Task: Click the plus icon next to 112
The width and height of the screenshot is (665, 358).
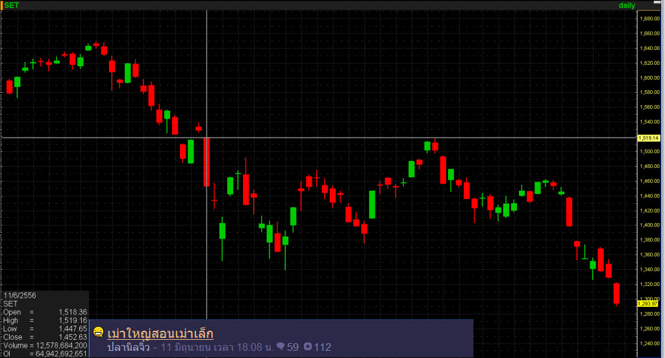Action: click(308, 346)
